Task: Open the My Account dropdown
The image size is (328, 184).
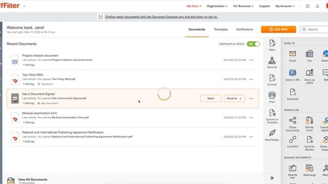Action: click(x=285, y=6)
